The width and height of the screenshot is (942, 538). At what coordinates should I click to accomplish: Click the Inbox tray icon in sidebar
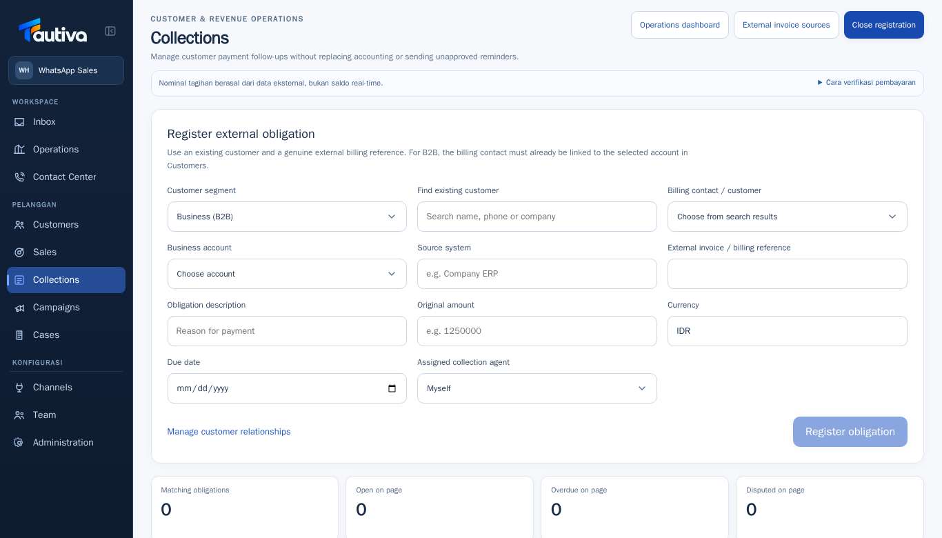click(19, 122)
